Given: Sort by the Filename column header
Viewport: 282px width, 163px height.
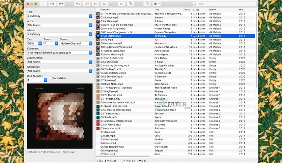Looking at the screenshot, I should (105, 10).
